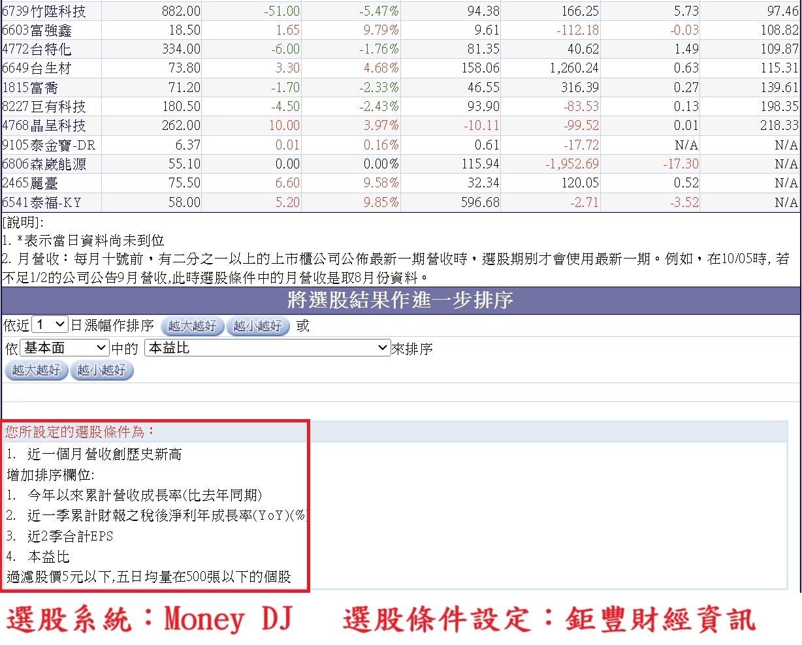Click 越小越好 button below 基本面 dropdown
This screenshot has height=645, width=802.
click(x=102, y=370)
